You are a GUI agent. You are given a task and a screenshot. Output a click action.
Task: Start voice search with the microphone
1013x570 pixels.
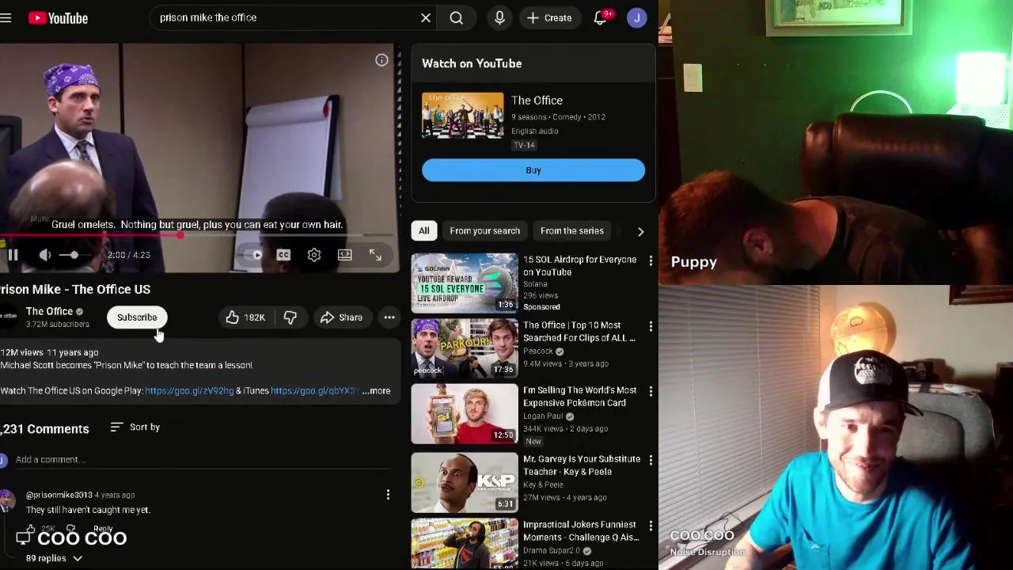499,17
